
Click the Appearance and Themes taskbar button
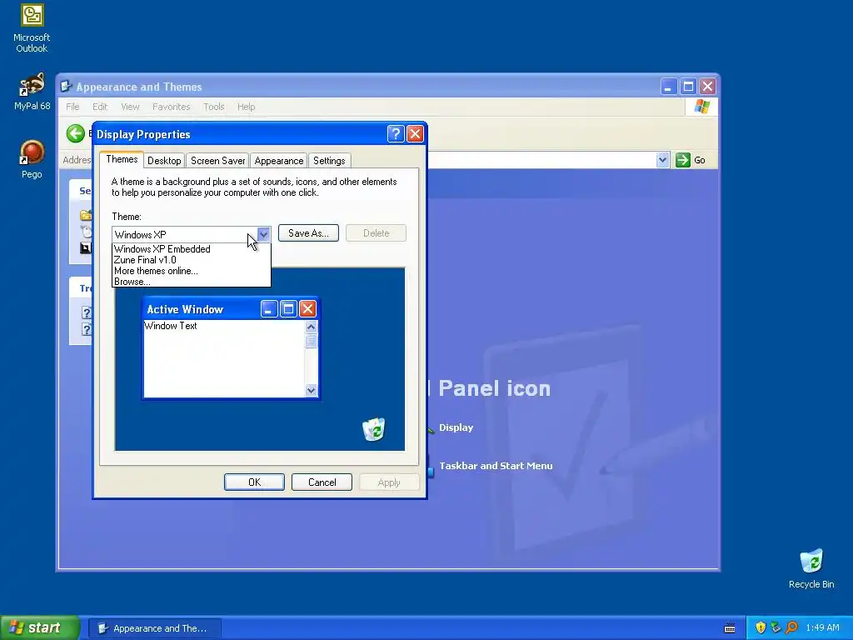(x=154, y=628)
